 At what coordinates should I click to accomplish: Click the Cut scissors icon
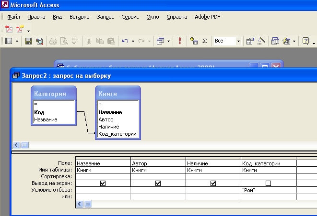point(89,41)
